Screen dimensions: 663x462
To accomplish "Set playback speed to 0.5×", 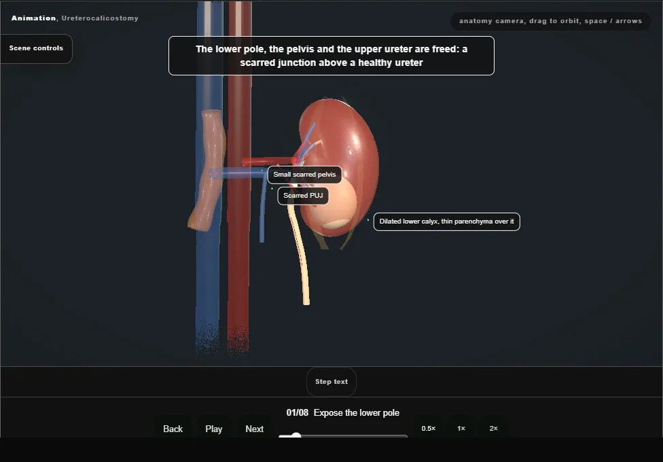I will 429,428.
